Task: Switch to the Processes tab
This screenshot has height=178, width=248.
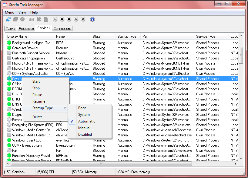Action: click(26, 29)
